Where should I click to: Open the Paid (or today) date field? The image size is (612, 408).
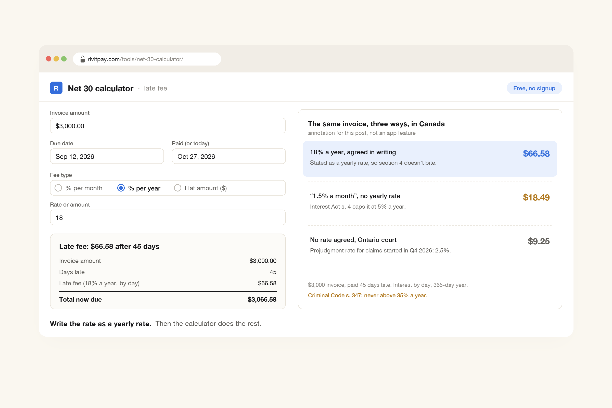[229, 156]
